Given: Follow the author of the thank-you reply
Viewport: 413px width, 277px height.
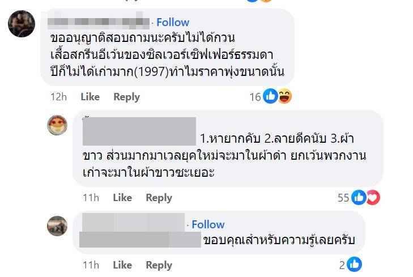Looking at the screenshot, I should (208, 224).
